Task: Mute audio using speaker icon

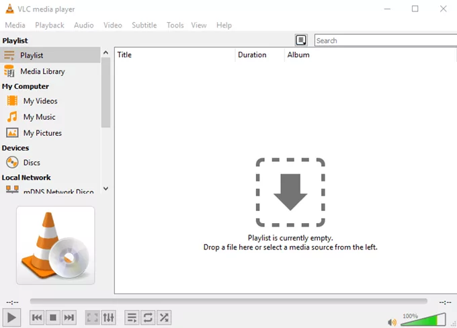Action: click(x=392, y=322)
